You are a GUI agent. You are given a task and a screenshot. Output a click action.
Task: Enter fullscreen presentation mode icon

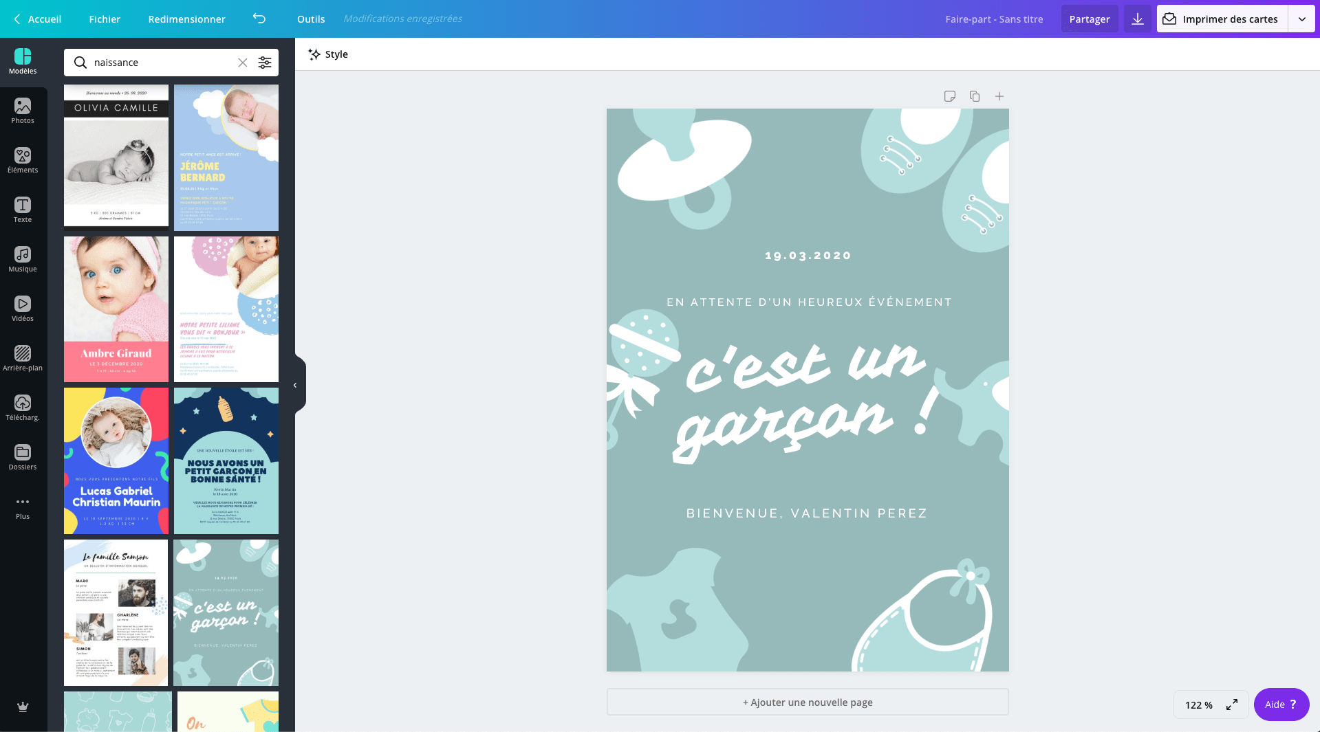1232,705
